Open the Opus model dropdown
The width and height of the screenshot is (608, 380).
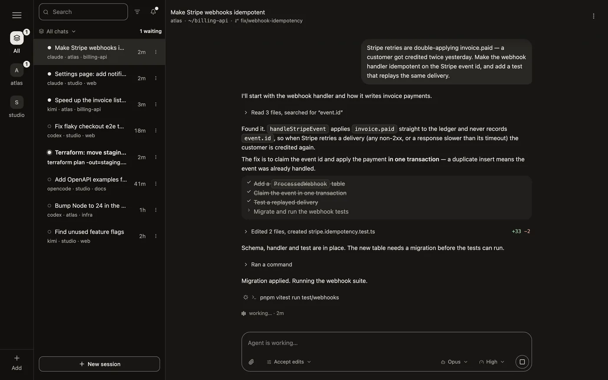coord(454,362)
